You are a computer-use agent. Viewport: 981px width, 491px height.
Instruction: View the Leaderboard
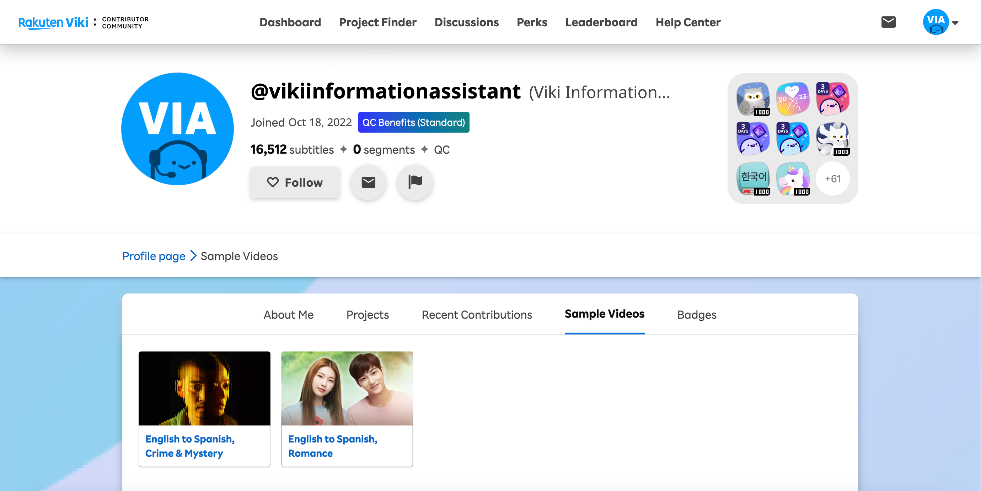pos(601,22)
